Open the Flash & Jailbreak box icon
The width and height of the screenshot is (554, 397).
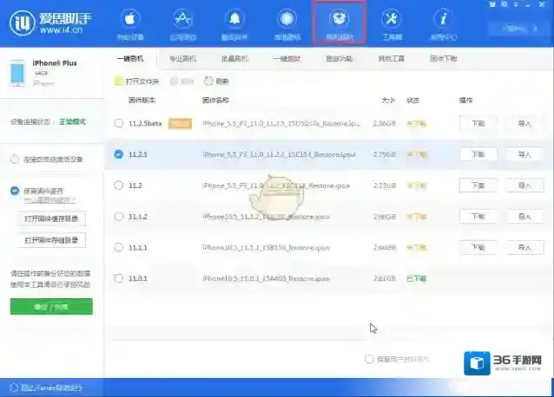[340, 19]
